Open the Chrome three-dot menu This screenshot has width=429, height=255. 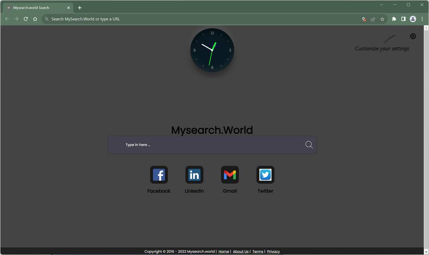click(422, 19)
